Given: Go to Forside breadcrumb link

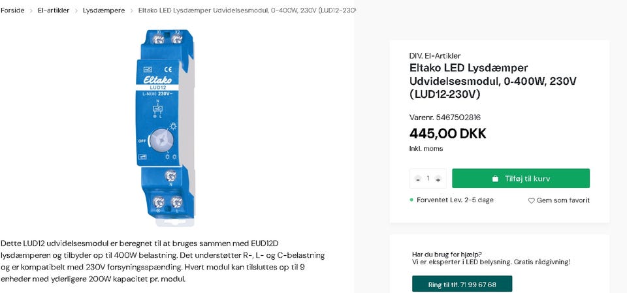Looking at the screenshot, I should pos(12,10).
